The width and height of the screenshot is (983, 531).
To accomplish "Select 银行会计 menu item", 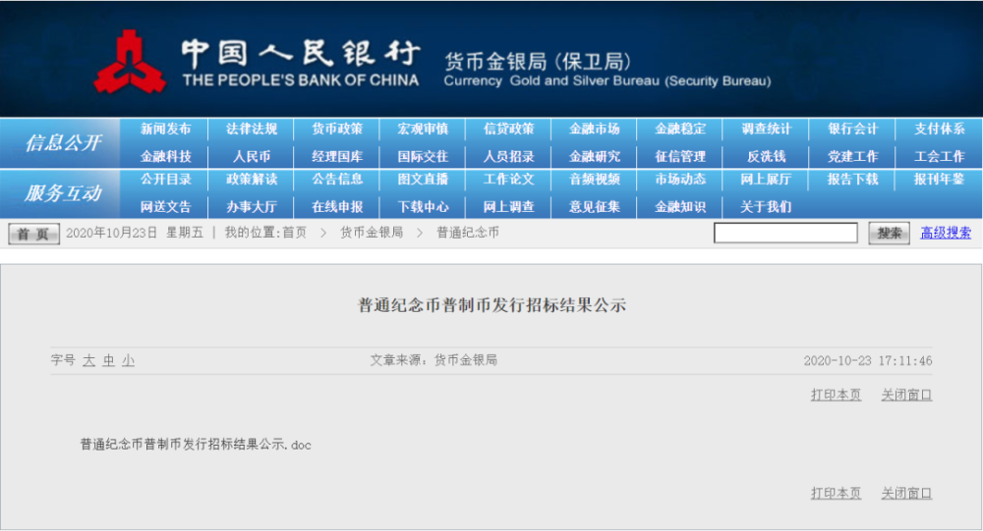I will [x=852, y=129].
